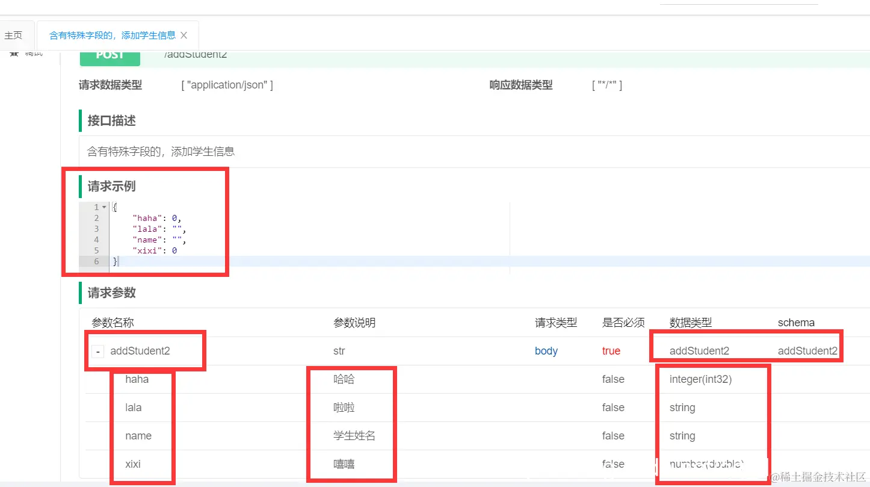Click the red true required cell
The image size is (870, 487).
(611, 351)
